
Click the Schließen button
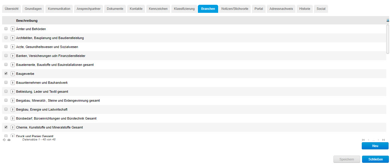[375, 159]
